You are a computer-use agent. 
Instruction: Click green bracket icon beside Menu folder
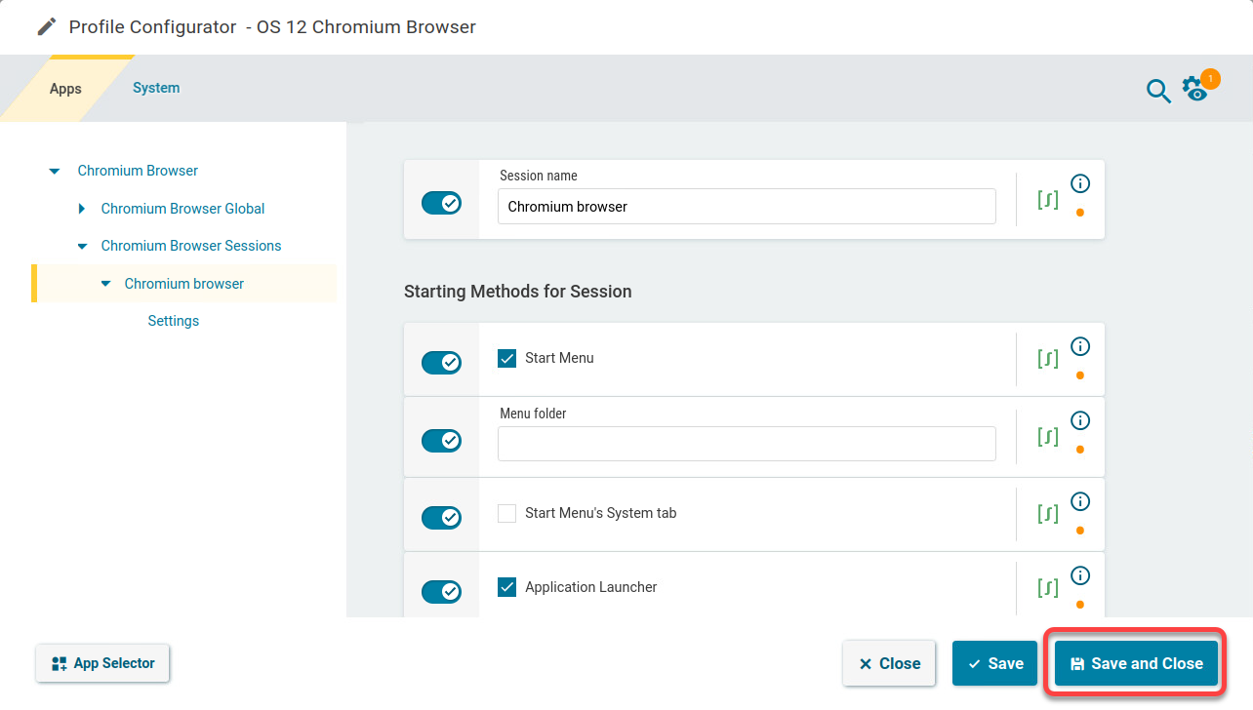pyautogui.click(x=1047, y=437)
